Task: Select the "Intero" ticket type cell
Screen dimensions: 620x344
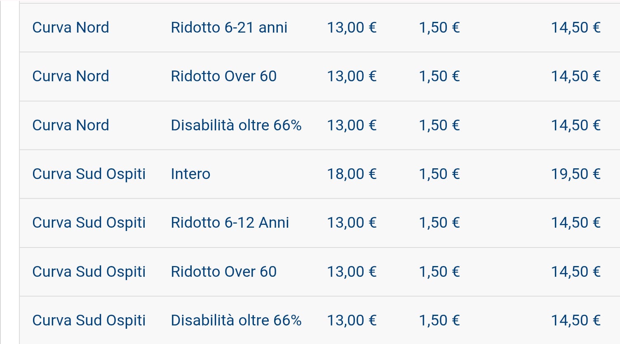Action: (x=190, y=174)
